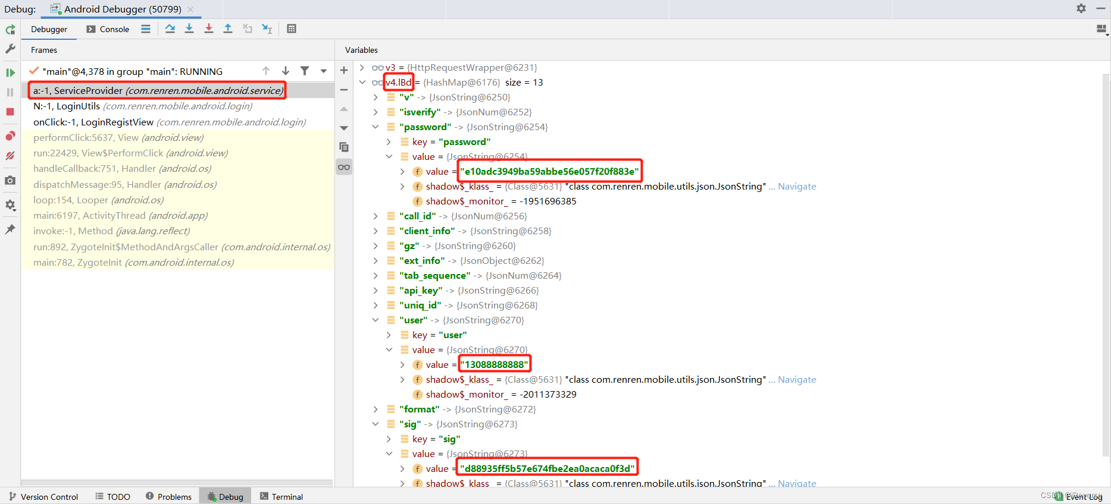Collapse the "password" entry
The height and width of the screenshot is (504, 1111).
tap(375, 127)
